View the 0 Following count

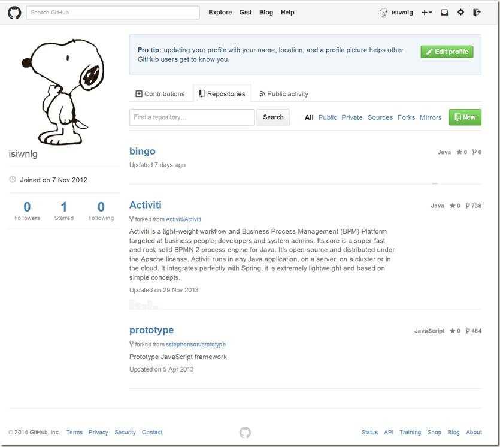pyautogui.click(x=101, y=211)
